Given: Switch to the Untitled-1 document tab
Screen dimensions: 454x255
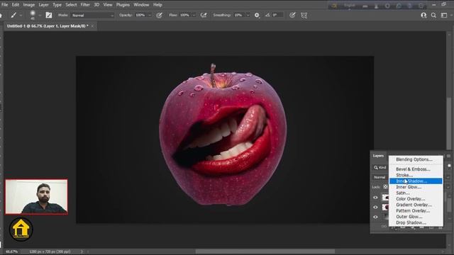Looking at the screenshot, I should point(48,26).
